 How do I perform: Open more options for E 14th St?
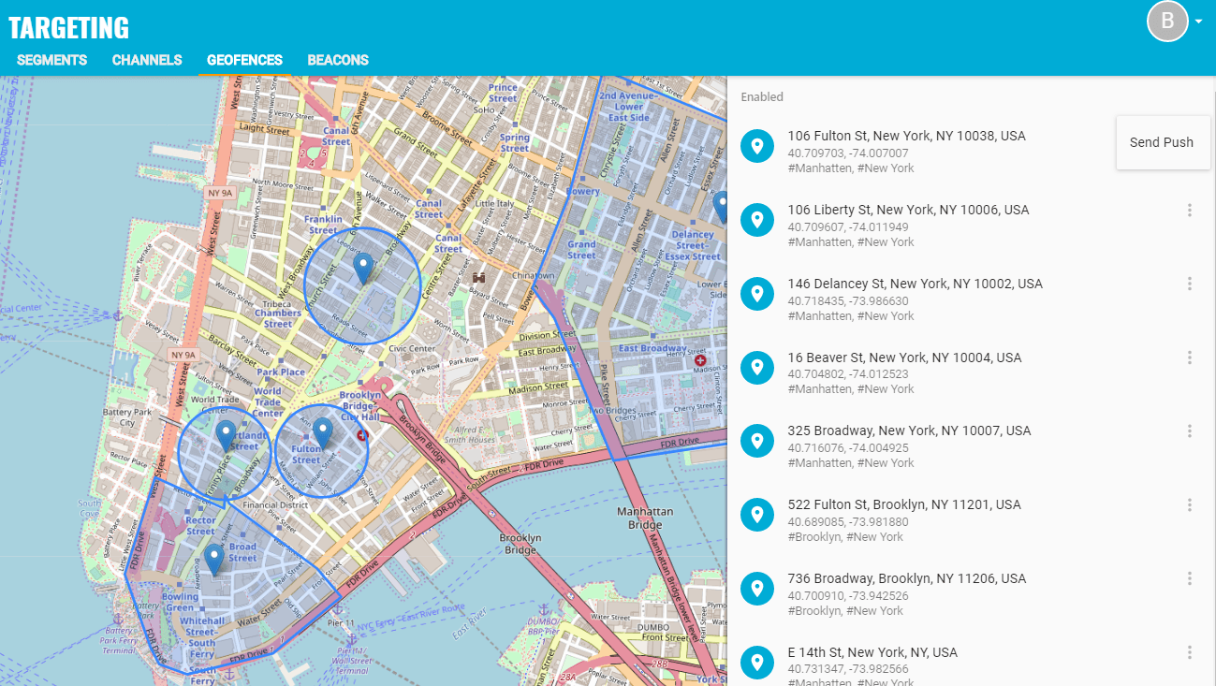click(1190, 652)
